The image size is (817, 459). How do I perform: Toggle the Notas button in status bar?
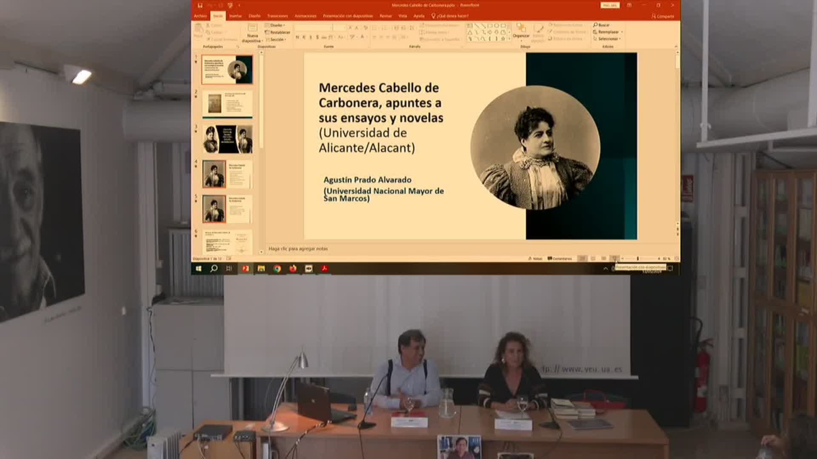pos(535,258)
